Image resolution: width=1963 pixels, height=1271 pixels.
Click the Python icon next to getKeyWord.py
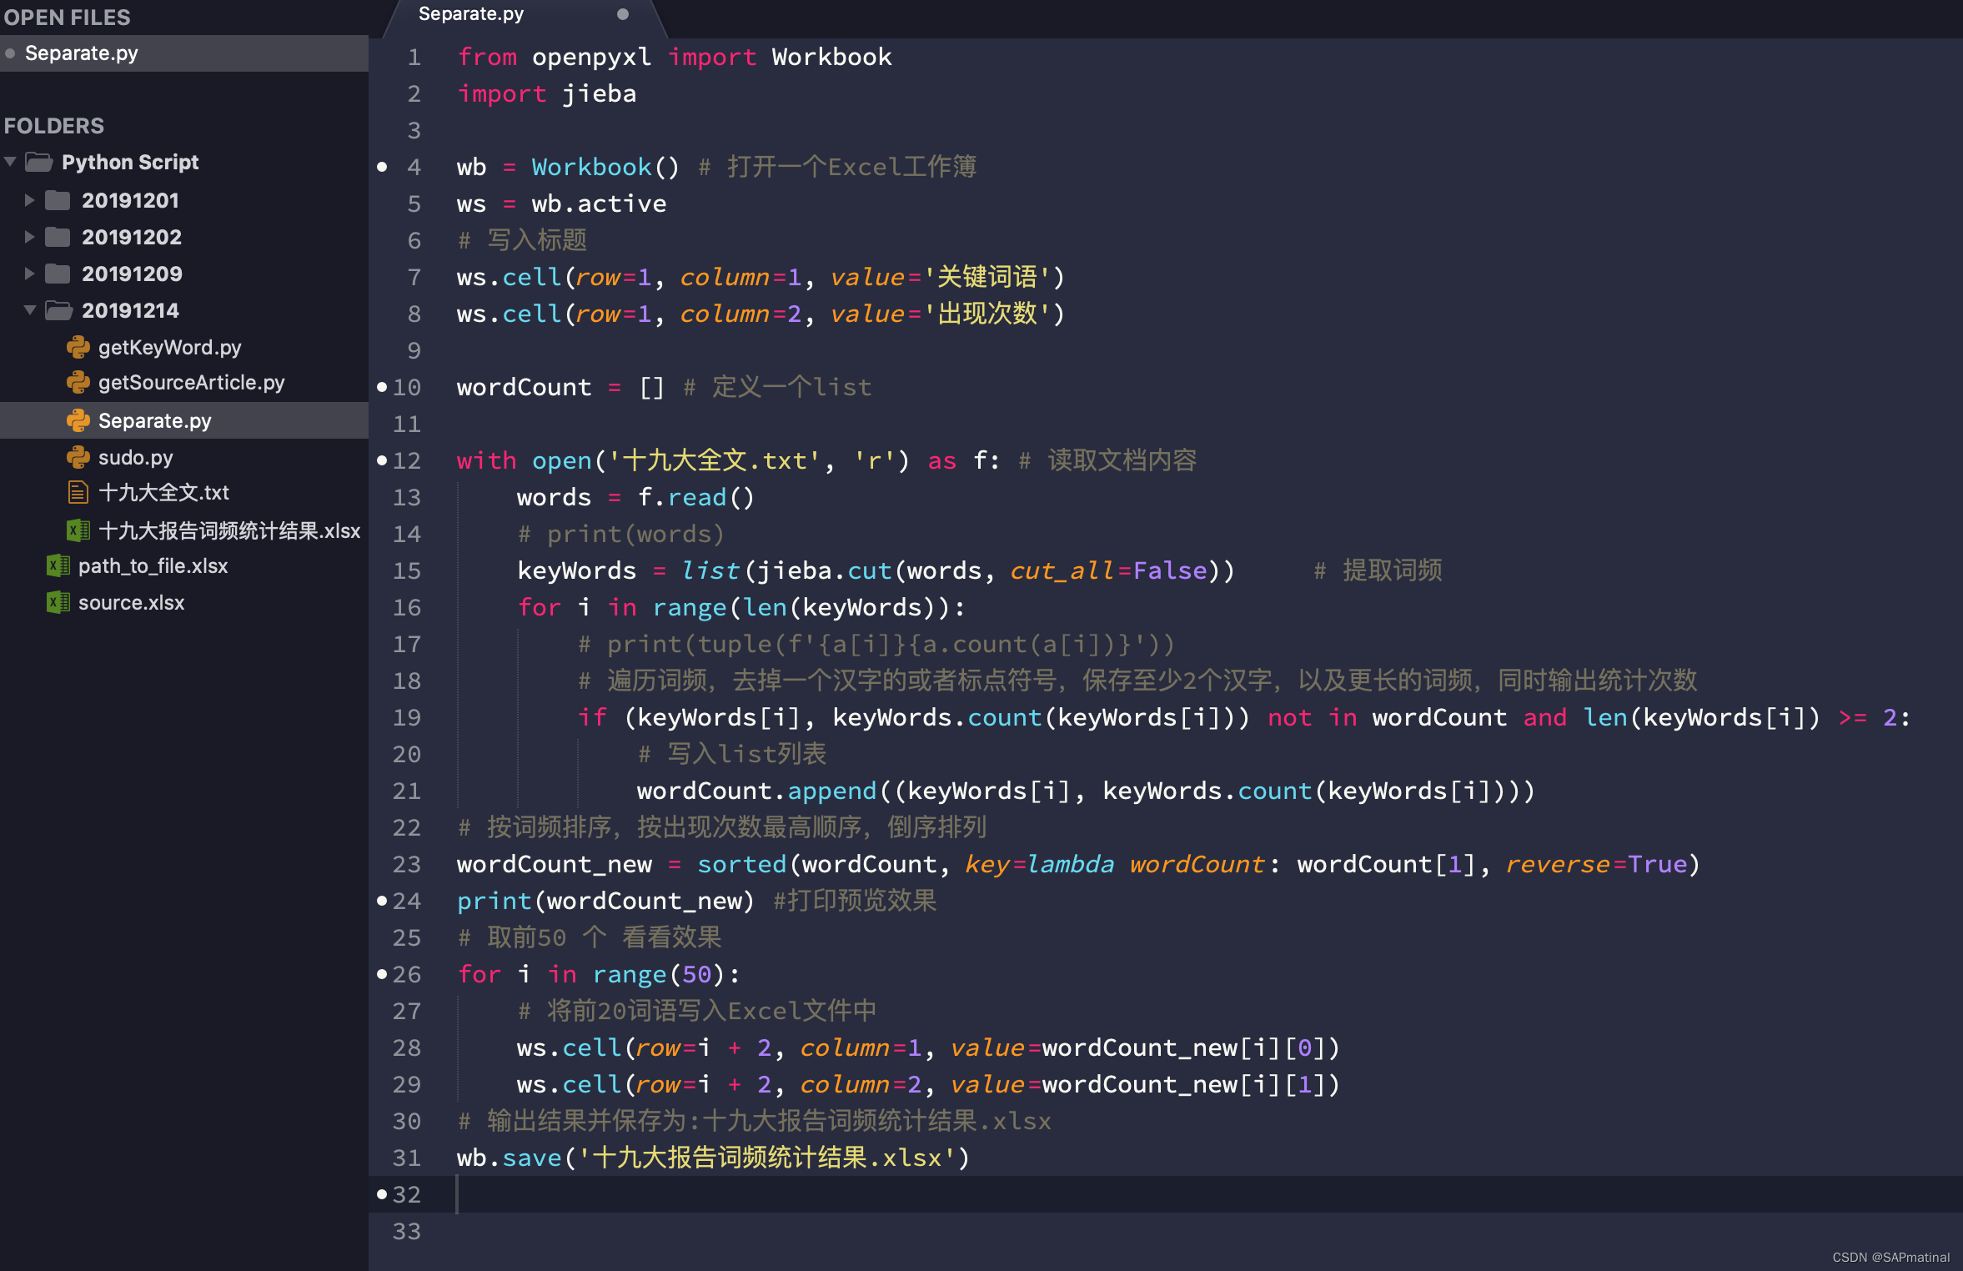coord(78,347)
